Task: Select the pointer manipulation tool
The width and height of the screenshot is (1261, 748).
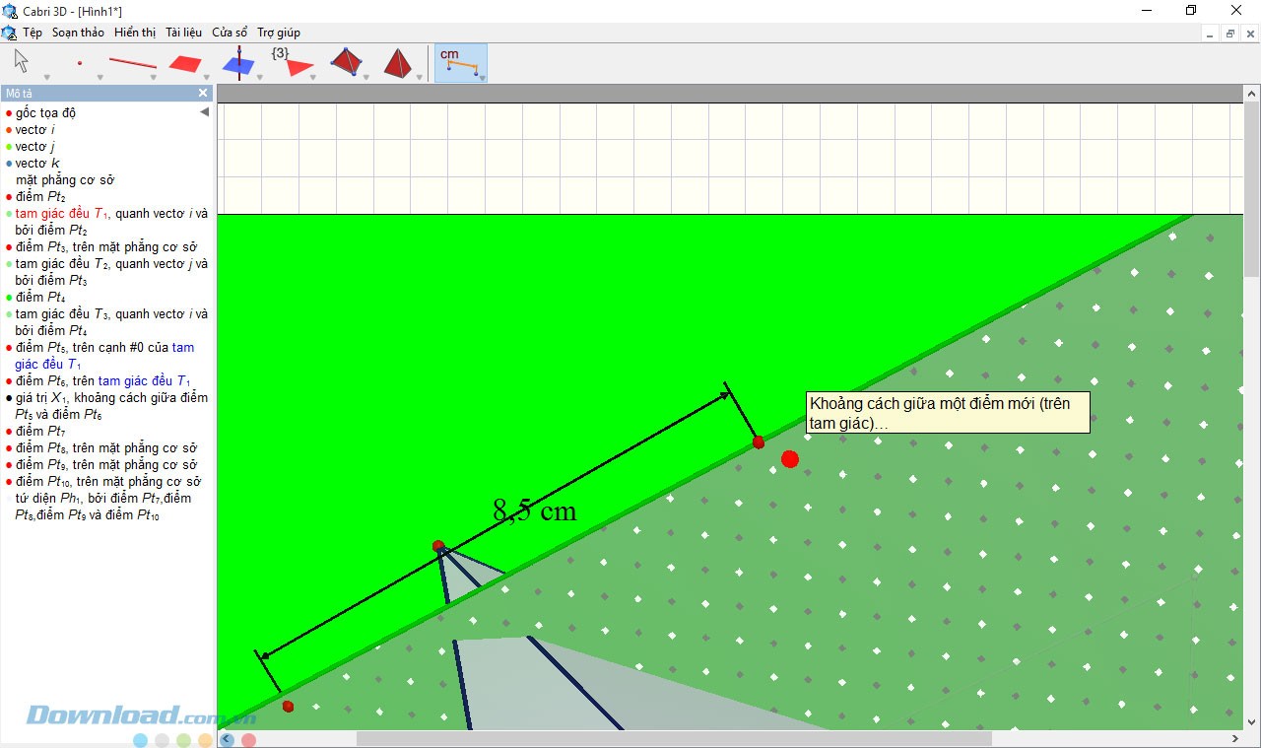Action: point(21,61)
